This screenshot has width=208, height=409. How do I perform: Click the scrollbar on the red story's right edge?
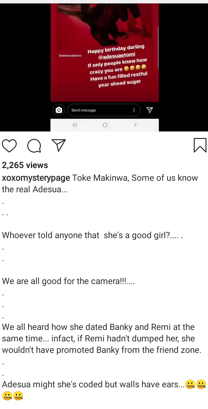point(158,47)
